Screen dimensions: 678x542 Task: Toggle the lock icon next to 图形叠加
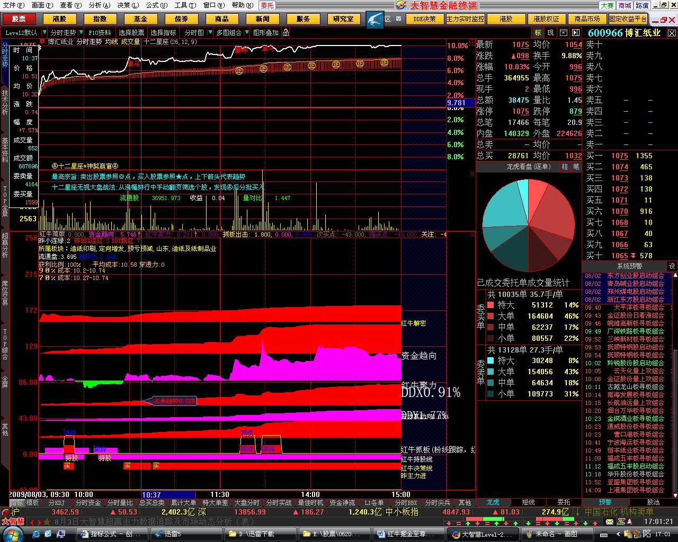[x=286, y=33]
